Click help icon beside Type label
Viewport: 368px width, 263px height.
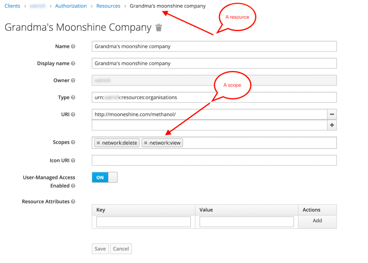(x=73, y=98)
